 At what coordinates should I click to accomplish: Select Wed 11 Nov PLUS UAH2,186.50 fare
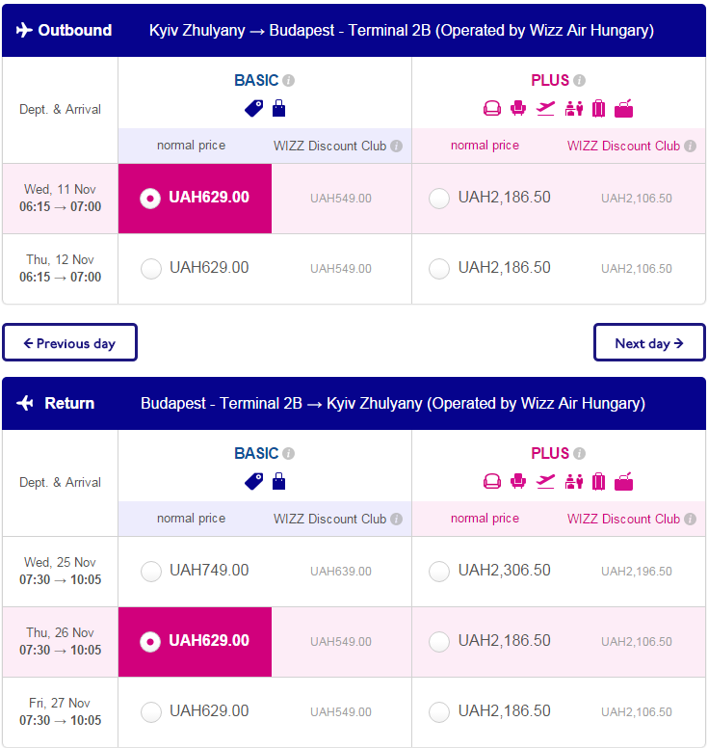click(439, 199)
